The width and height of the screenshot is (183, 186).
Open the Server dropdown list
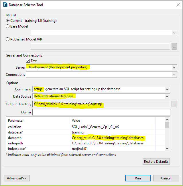click(174, 67)
